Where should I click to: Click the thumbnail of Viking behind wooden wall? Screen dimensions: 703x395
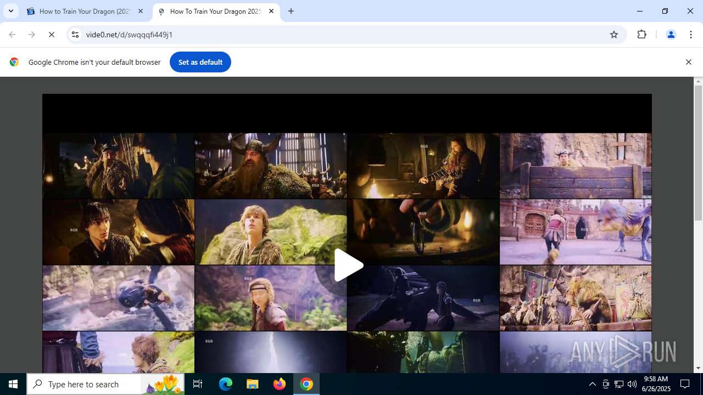(576, 166)
